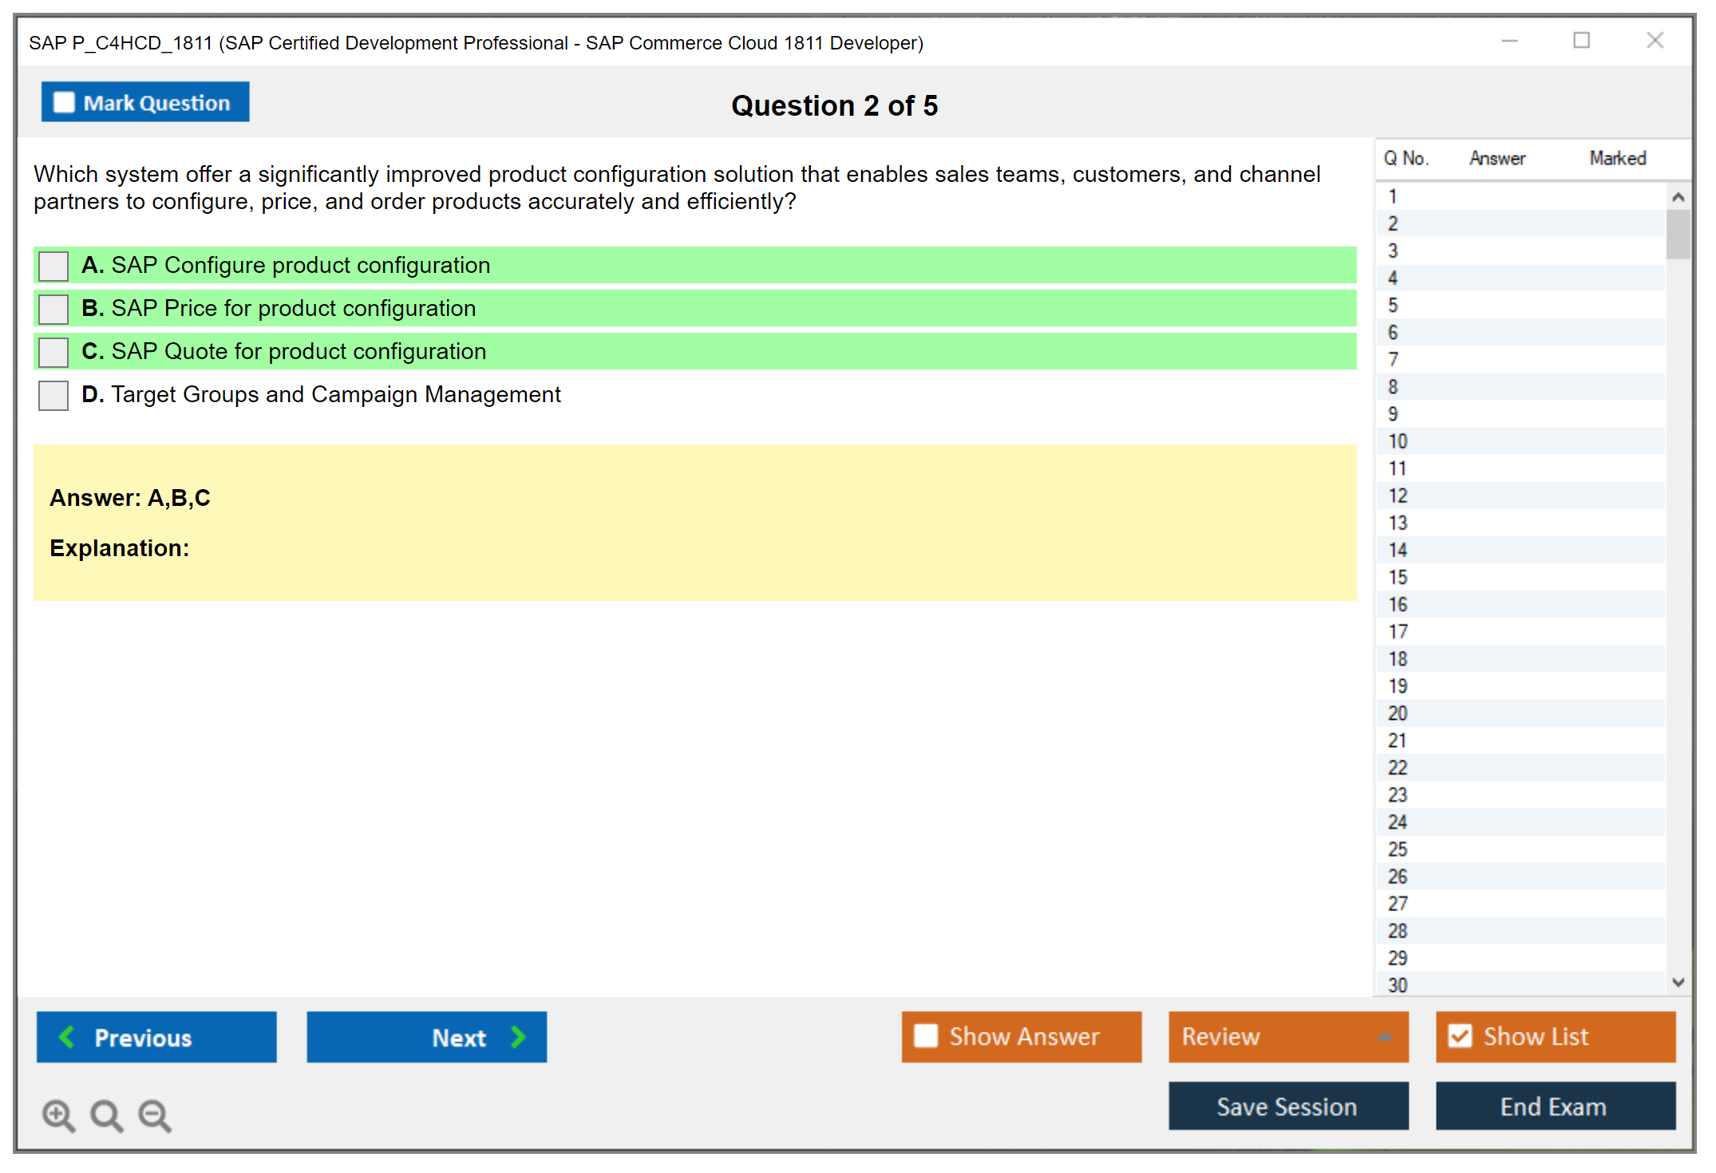The width and height of the screenshot is (1716, 1173).
Task: Click the zoom out magnifier icon
Action: point(155,1115)
